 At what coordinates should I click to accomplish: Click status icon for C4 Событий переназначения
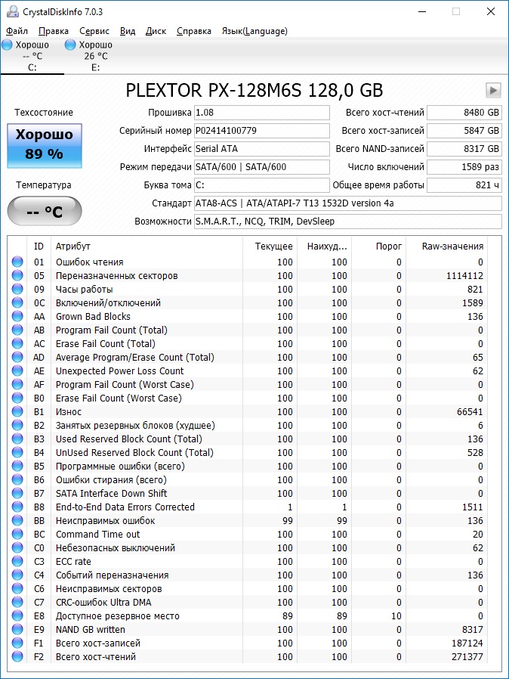pyautogui.click(x=17, y=575)
